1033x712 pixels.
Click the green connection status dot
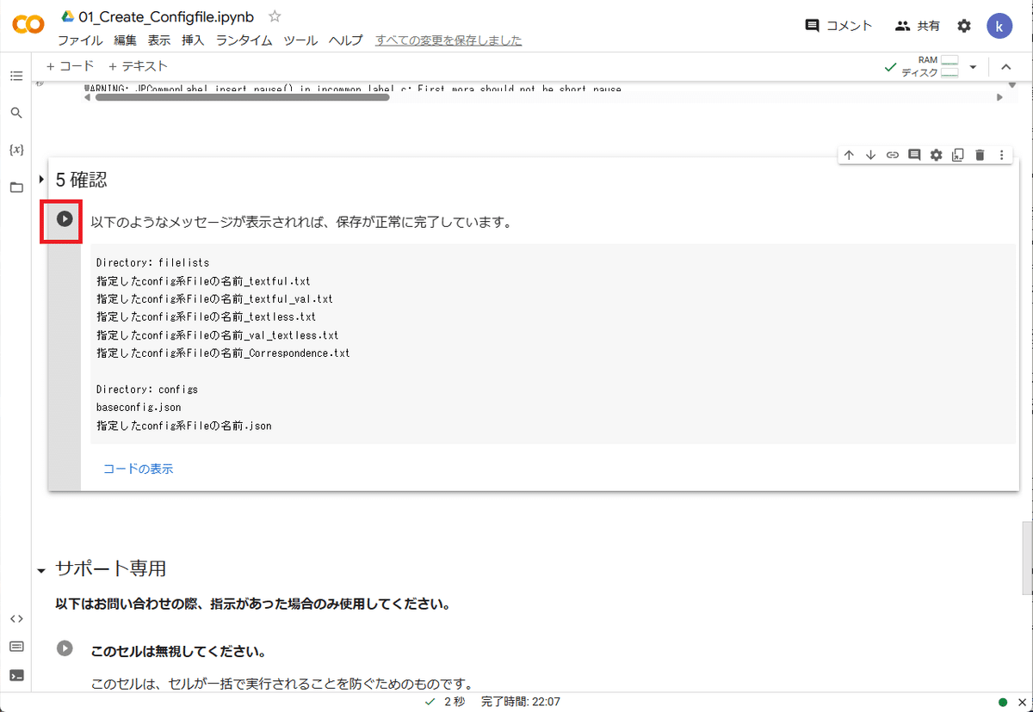click(x=1003, y=702)
